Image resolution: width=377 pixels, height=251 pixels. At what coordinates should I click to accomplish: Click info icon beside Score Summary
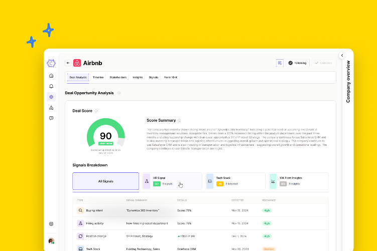179,120
